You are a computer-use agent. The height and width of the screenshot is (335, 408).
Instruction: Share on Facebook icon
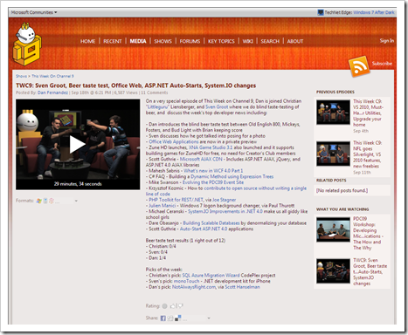coord(163,318)
